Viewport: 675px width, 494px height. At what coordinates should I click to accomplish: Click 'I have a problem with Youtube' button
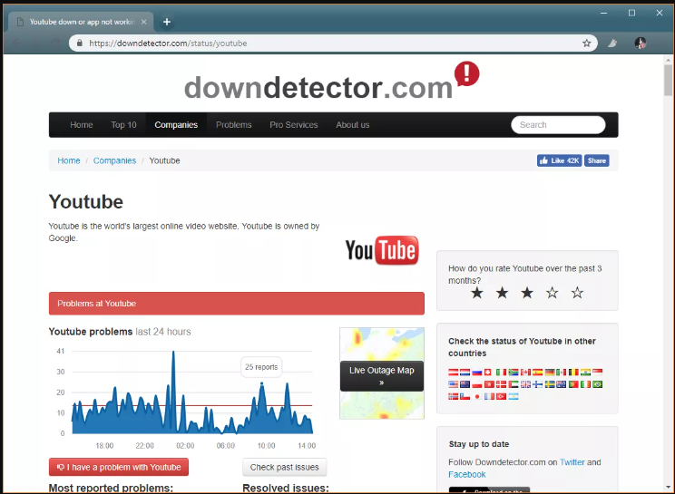119,467
